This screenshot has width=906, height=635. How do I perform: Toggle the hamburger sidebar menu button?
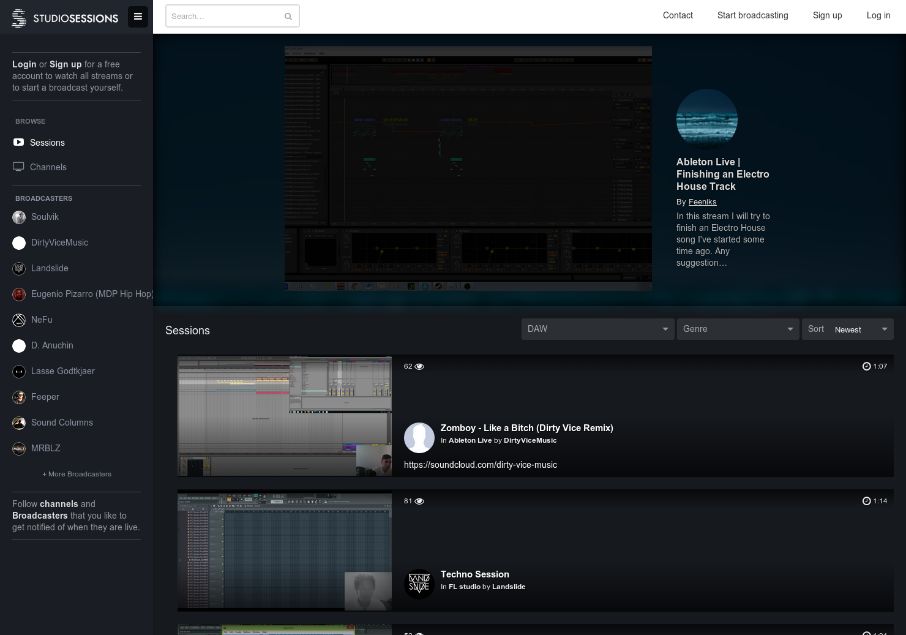tap(138, 17)
